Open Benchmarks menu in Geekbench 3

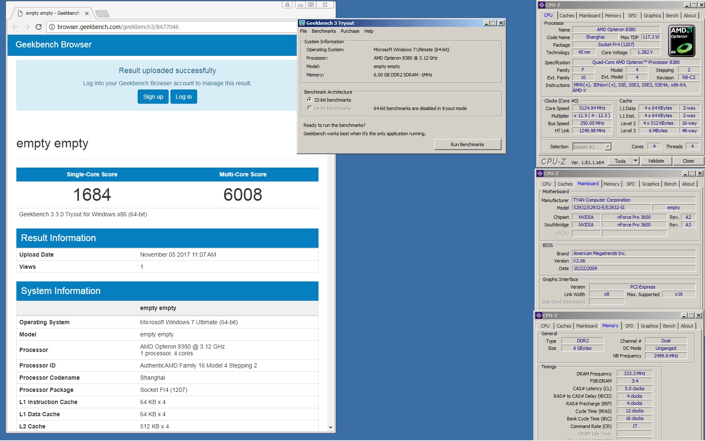click(x=324, y=31)
